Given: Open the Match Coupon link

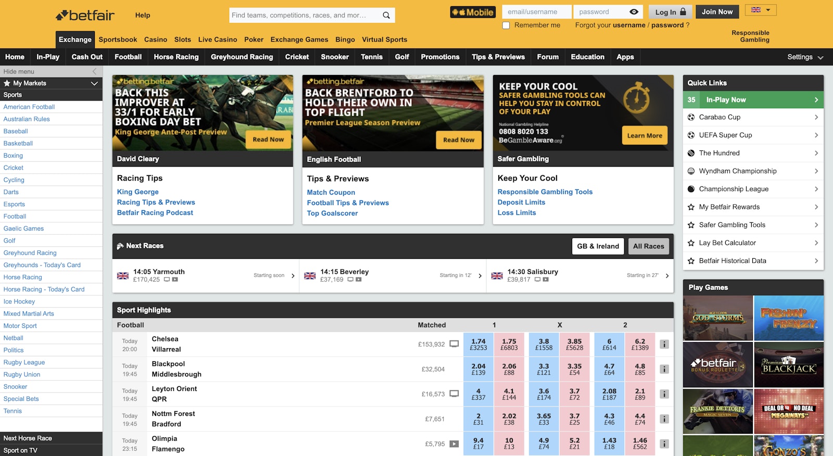Looking at the screenshot, I should [x=331, y=193].
